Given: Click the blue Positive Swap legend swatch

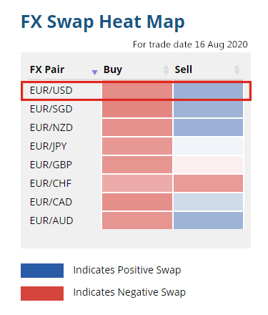Looking at the screenshot, I should pyautogui.click(x=42, y=271).
